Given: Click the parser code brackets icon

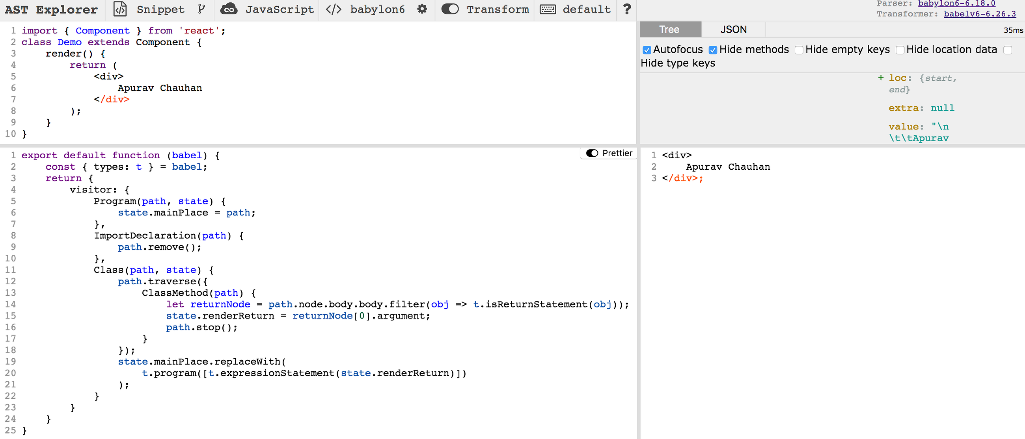Looking at the screenshot, I should click(334, 9).
